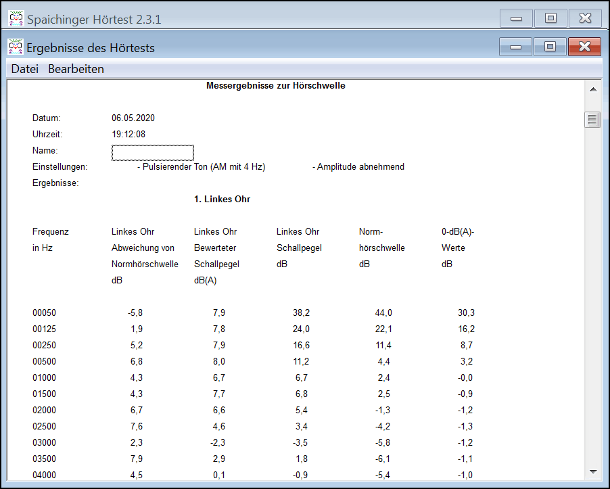Click the 0-dB(A) value 16,2
This screenshot has height=489, width=610.
(466, 329)
